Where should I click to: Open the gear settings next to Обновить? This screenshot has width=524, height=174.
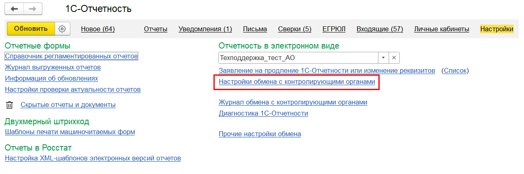tap(63, 29)
